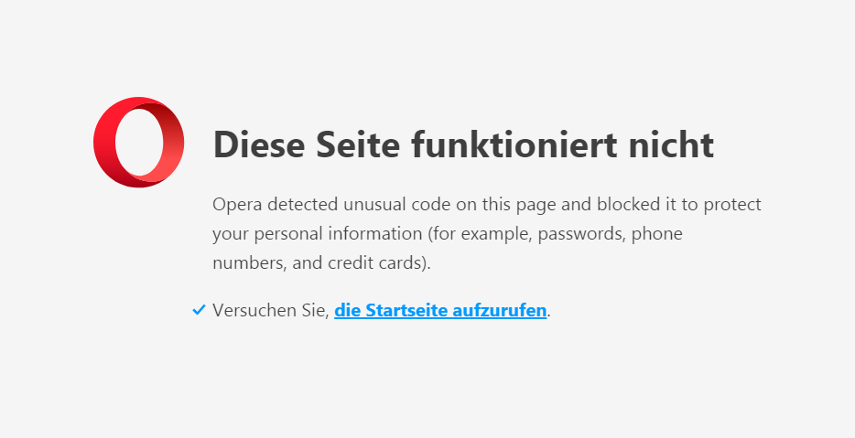The width and height of the screenshot is (855, 438).
Task: Click the red Opera logo
Action: click(138, 143)
